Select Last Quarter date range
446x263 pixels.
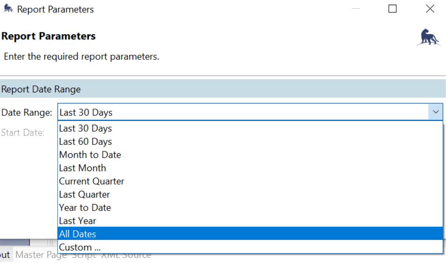click(85, 194)
